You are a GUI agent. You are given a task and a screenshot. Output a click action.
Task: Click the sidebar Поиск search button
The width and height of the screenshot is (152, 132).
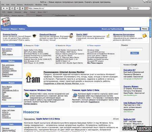click(x=134, y=53)
